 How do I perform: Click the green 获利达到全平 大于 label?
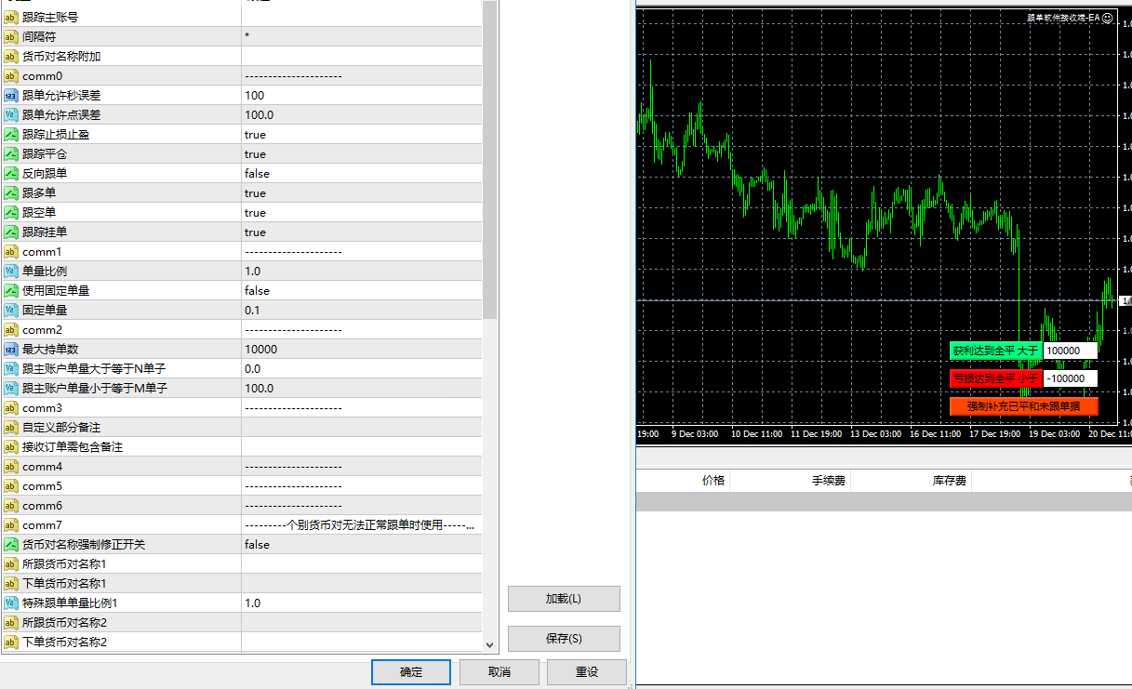(x=995, y=351)
